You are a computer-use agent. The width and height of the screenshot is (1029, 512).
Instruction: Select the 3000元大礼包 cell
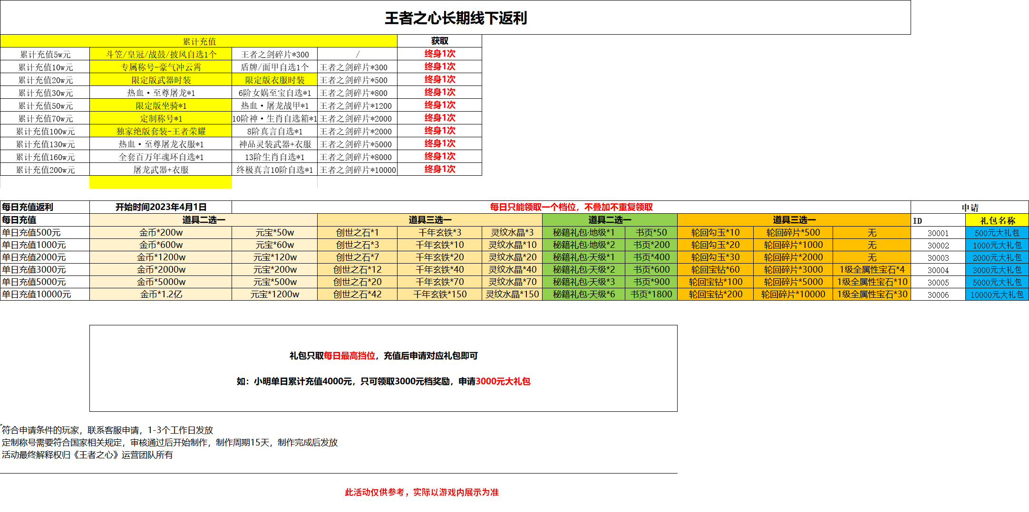point(997,270)
